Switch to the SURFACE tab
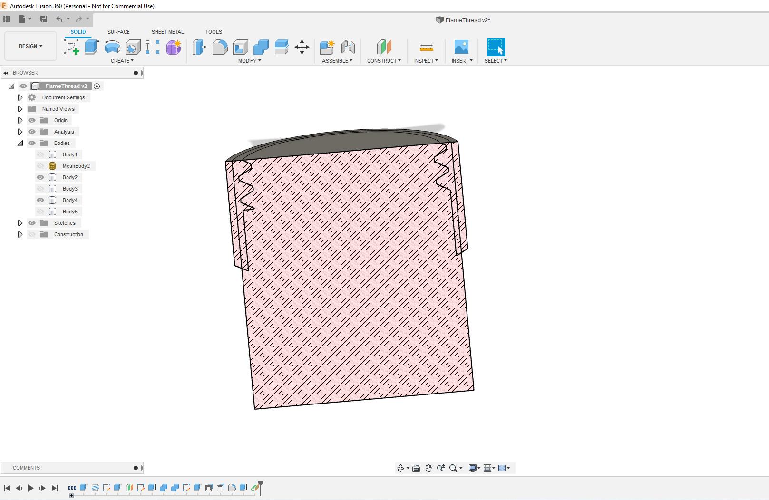 click(x=118, y=32)
